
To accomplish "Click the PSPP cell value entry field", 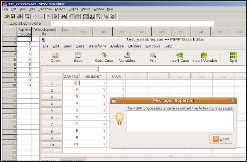I will [x=172, y=69].
